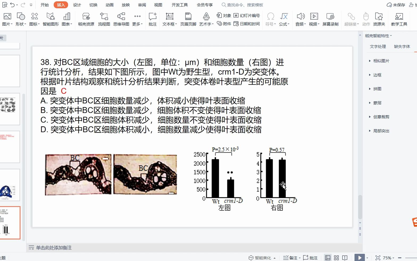Screen dimensions: 417x261
Task: Open the 资源夹 resource folder
Action: (379, 19)
